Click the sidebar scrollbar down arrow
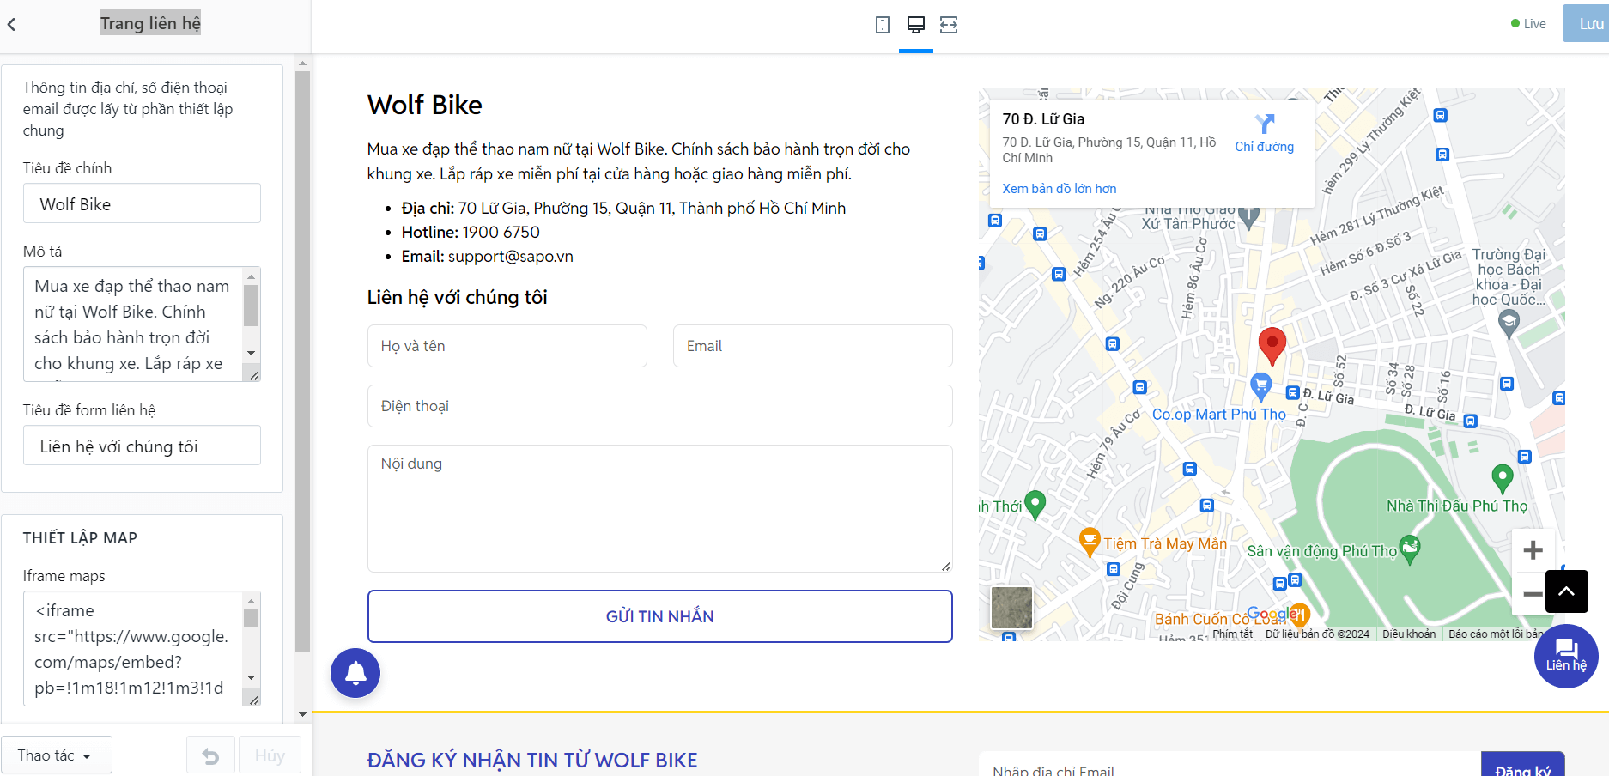Image resolution: width=1609 pixels, height=776 pixels. click(x=302, y=713)
